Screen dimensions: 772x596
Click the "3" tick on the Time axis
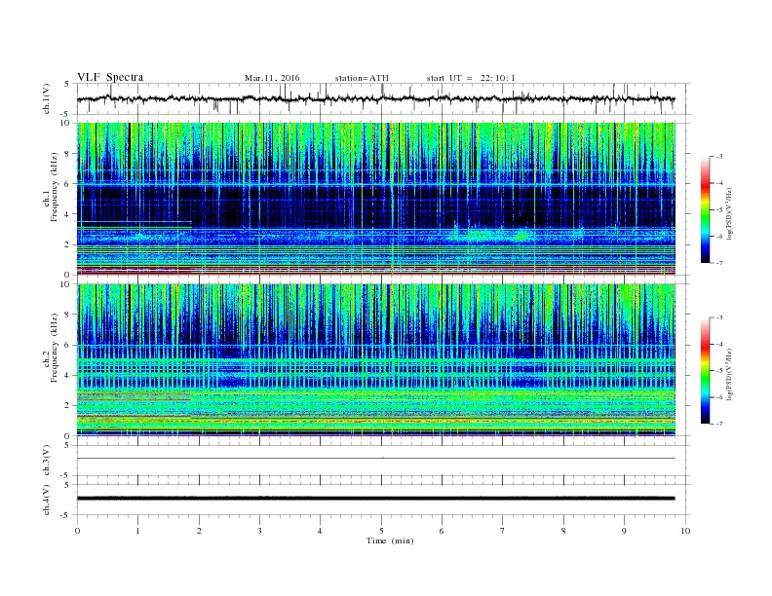(x=259, y=531)
